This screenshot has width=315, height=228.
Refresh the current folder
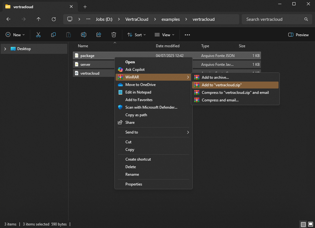(x=54, y=19)
